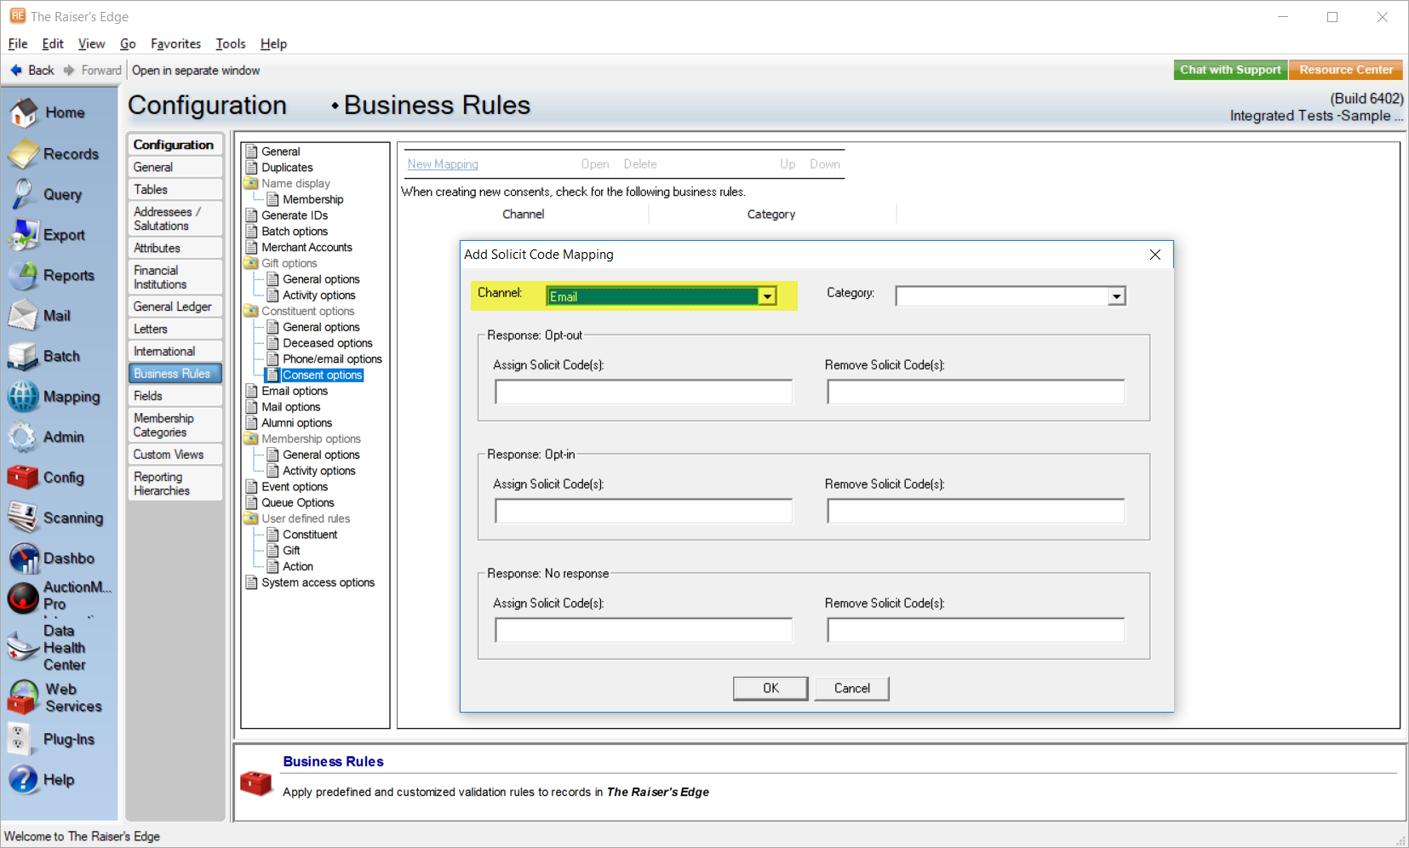Click the New Mapping link

point(443,164)
